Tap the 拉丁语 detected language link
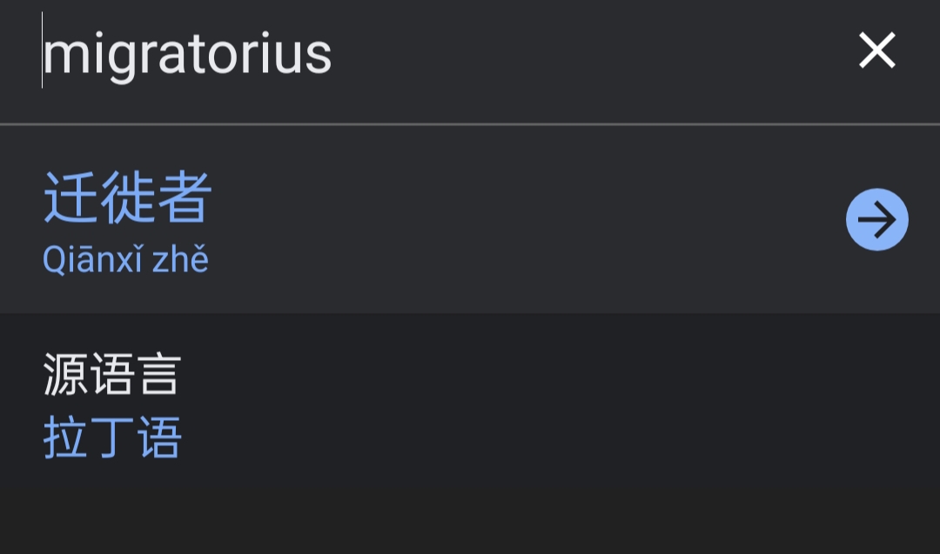940x554 pixels. tap(112, 437)
